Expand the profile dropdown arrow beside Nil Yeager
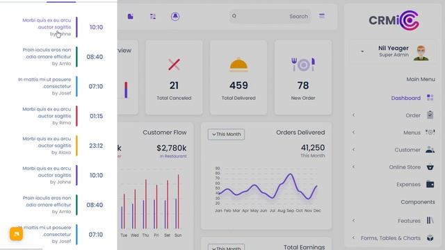 pyautogui.click(x=362, y=51)
